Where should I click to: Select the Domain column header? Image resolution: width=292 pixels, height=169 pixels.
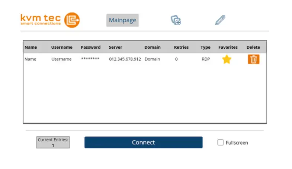[153, 47]
